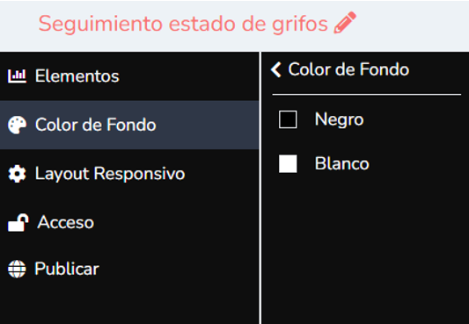The image size is (469, 324).
Task: Select the white Blanco color swatch
Action: pos(288,163)
